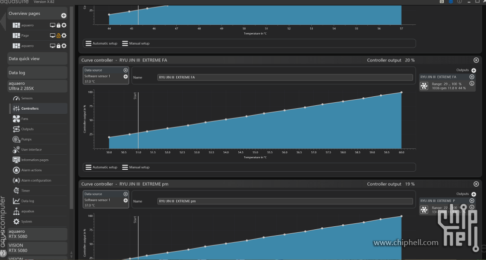Add an output to EXTREME pm controller
486x260 pixels.
click(x=474, y=195)
